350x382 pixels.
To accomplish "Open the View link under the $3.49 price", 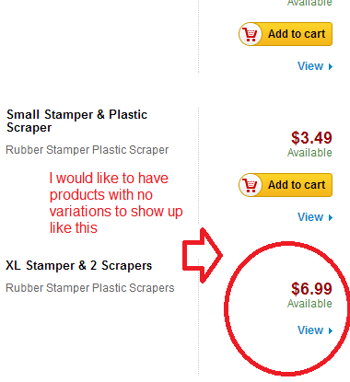I will coord(310,217).
